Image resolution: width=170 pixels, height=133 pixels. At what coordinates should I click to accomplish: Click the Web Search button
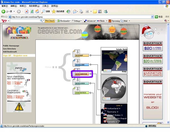(x=50, y=21)
